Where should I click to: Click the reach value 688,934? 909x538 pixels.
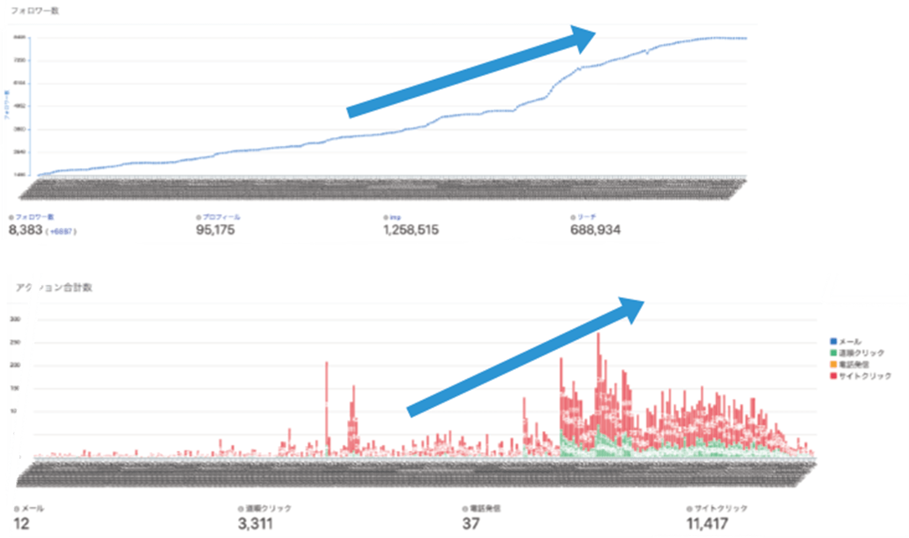[x=596, y=230]
